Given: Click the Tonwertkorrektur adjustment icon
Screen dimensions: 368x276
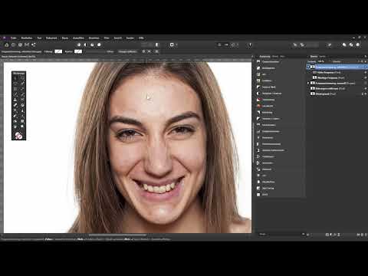Looking at the screenshot, I should tap(258, 61).
